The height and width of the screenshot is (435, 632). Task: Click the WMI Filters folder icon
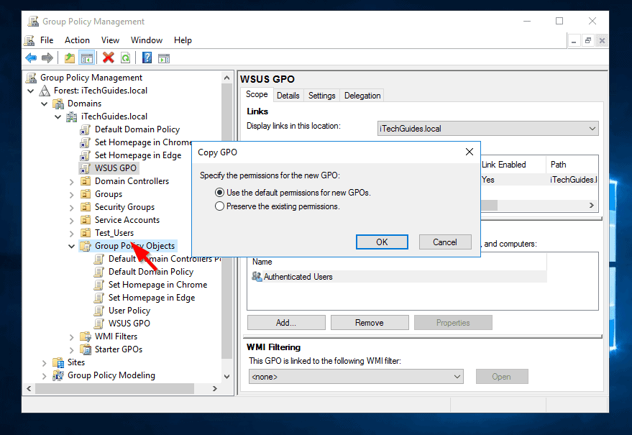pos(86,336)
